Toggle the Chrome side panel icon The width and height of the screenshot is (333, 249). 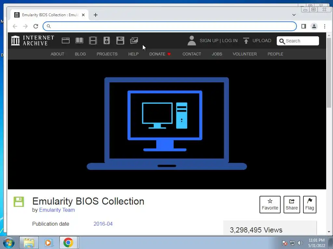(304, 26)
